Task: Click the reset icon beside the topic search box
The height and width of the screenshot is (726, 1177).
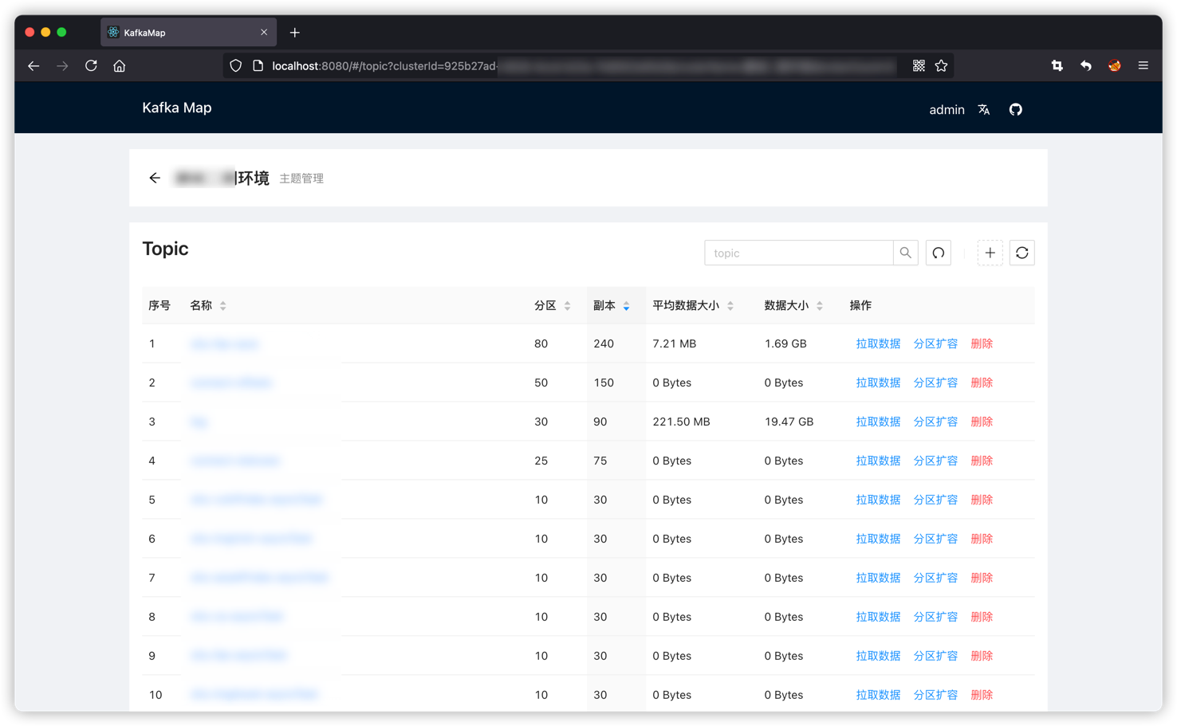Action: pyautogui.click(x=938, y=253)
